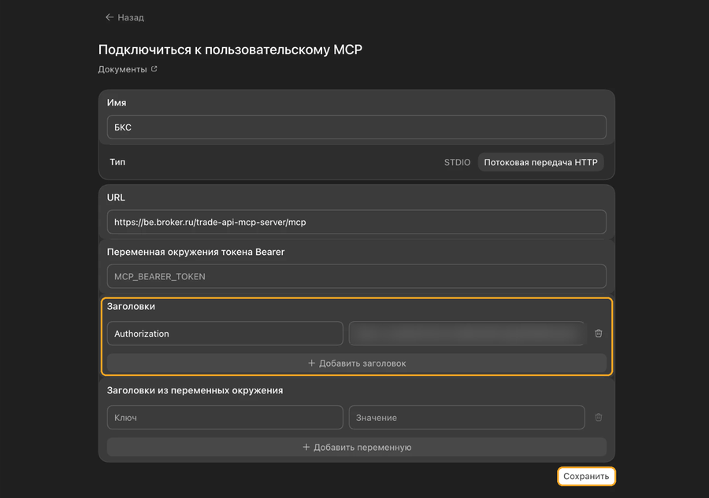Click the Переменная окружения токена Bearer label
The image size is (709, 498).
click(x=196, y=252)
